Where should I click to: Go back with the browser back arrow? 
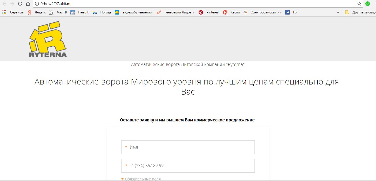[x=4, y=4]
